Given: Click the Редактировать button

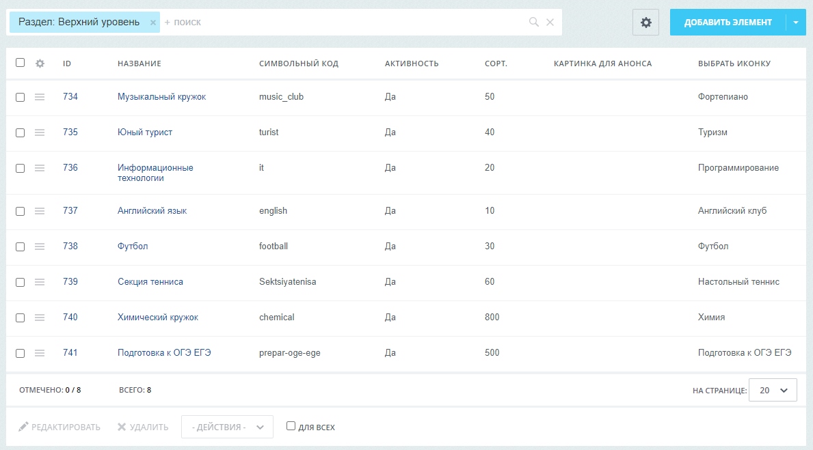Looking at the screenshot, I should pyautogui.click(x=59, y=427).
